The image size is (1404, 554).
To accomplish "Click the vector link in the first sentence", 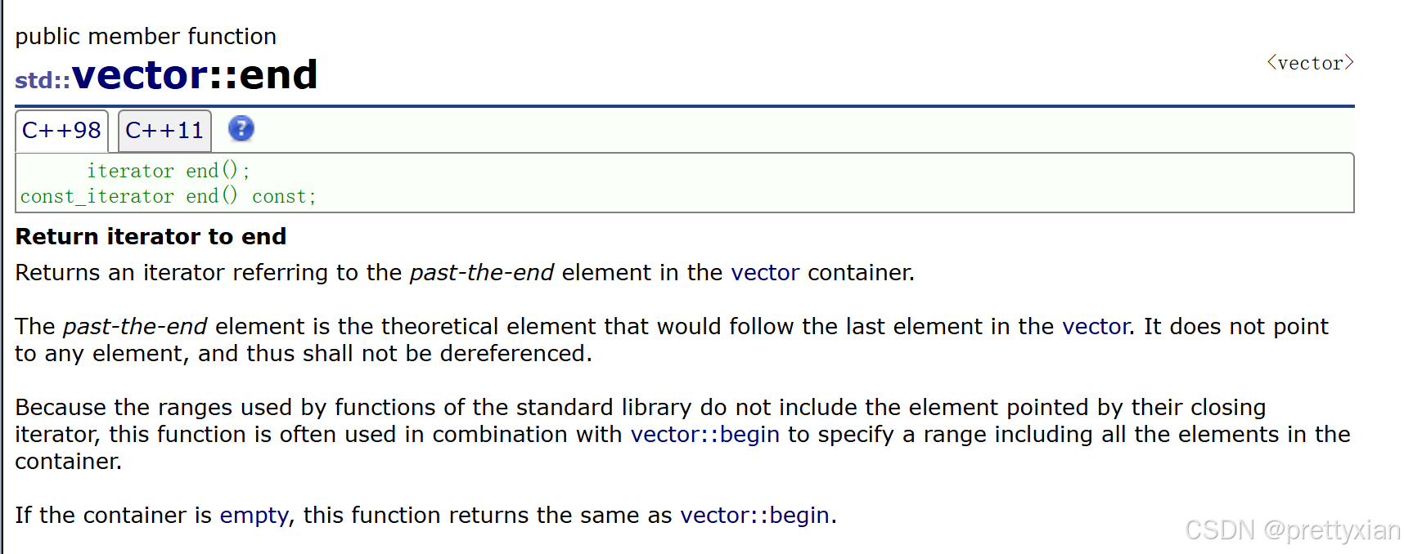I will [765, 272].
